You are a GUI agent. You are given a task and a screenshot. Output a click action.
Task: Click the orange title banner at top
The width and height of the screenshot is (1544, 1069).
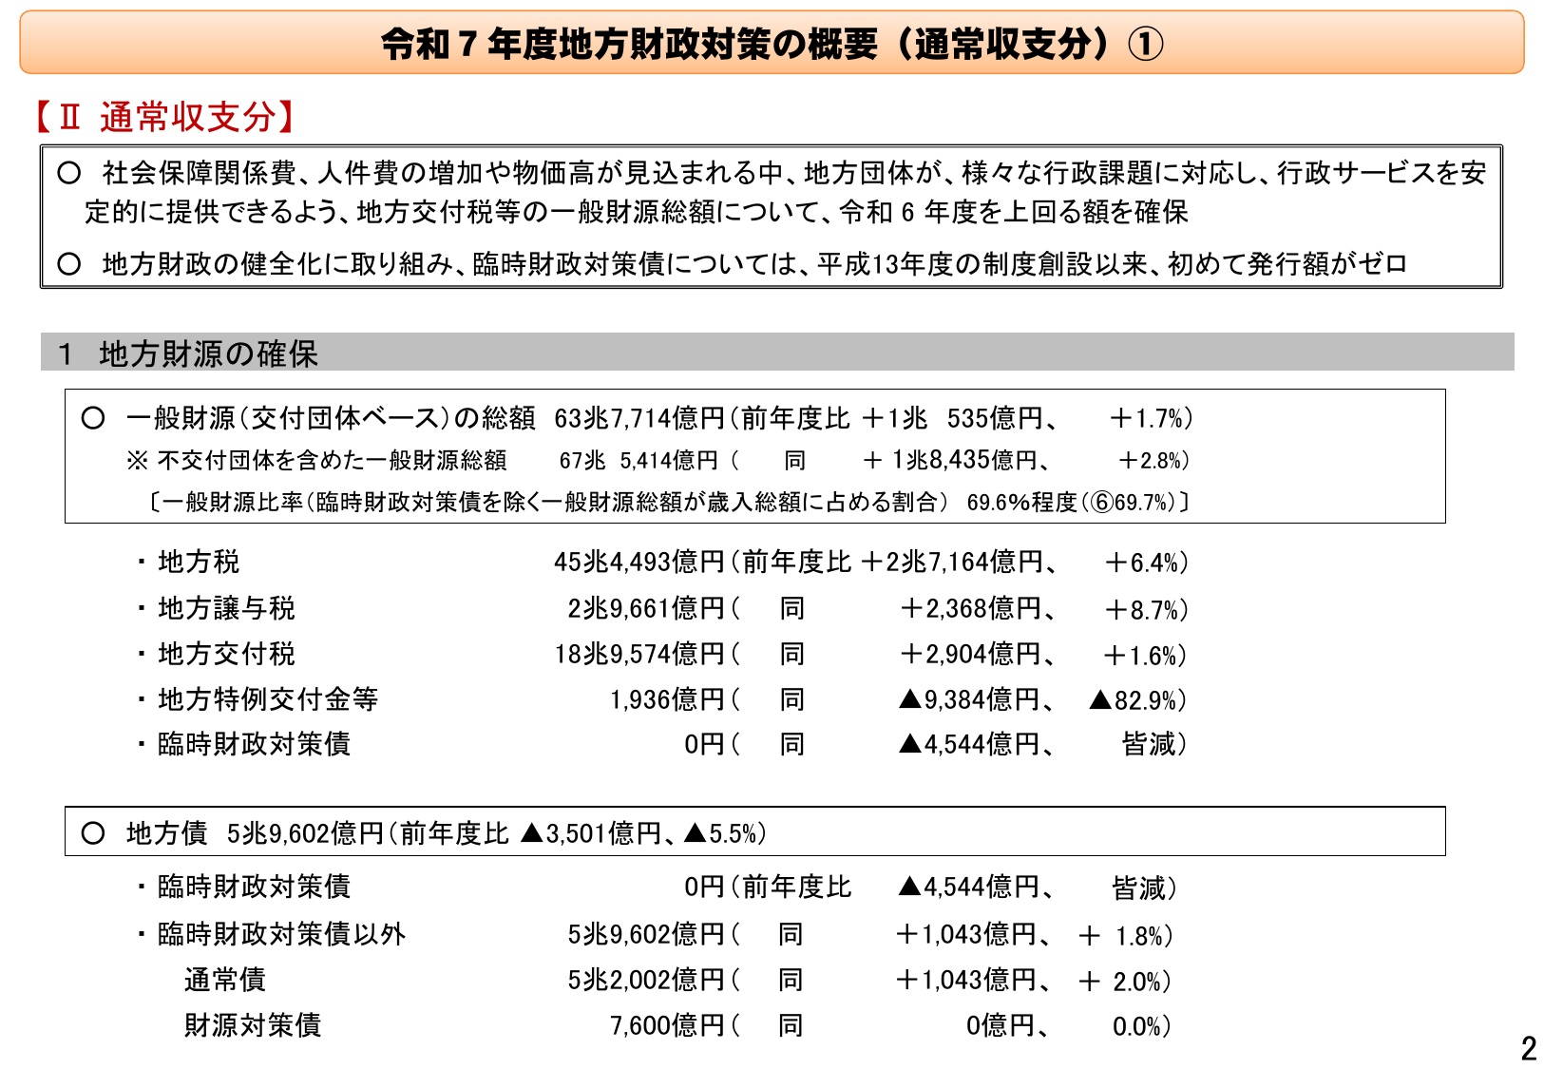coord(772,41)
